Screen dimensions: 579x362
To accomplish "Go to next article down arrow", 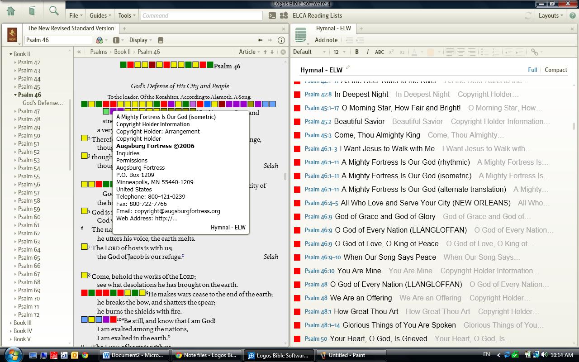I will (x=272, y=52).
